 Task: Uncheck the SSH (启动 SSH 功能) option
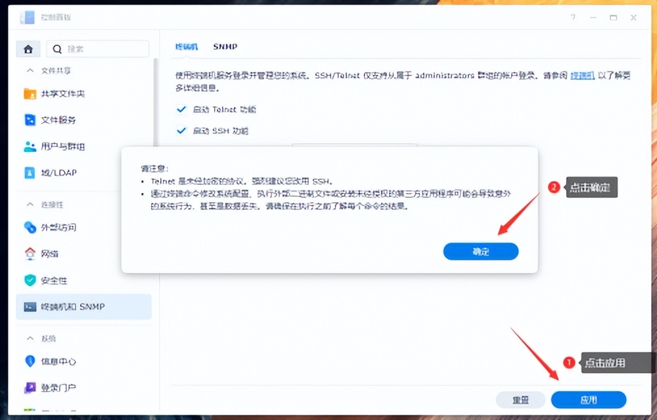coord(181,131)
